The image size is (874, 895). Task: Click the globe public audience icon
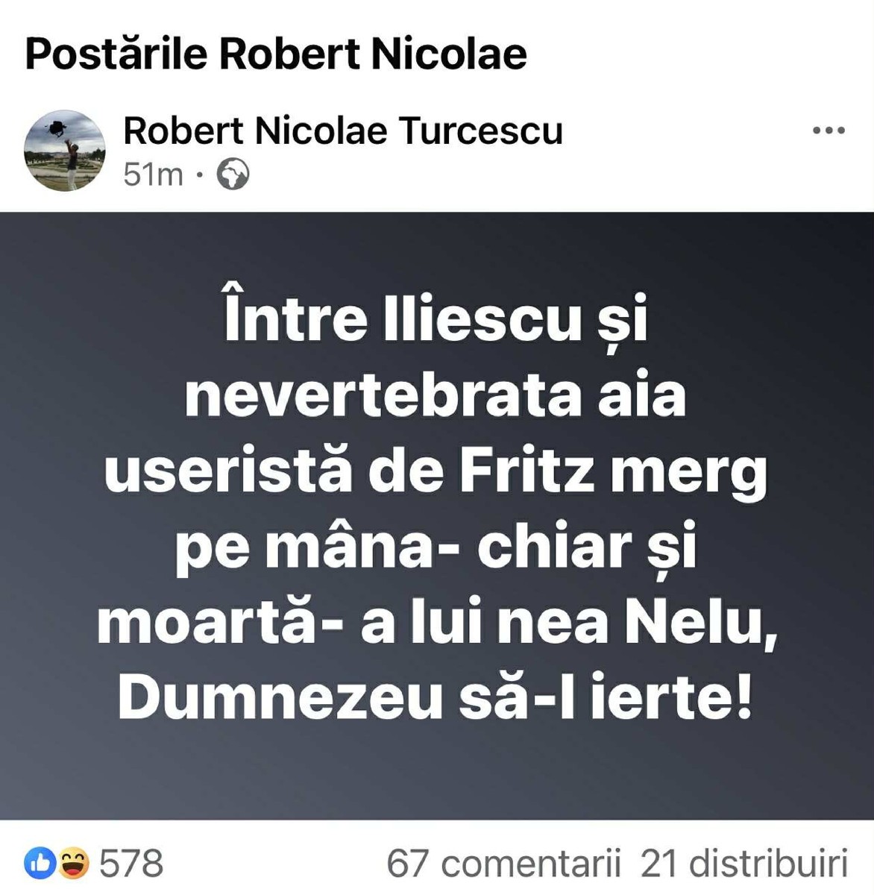[x=233, y=175]
